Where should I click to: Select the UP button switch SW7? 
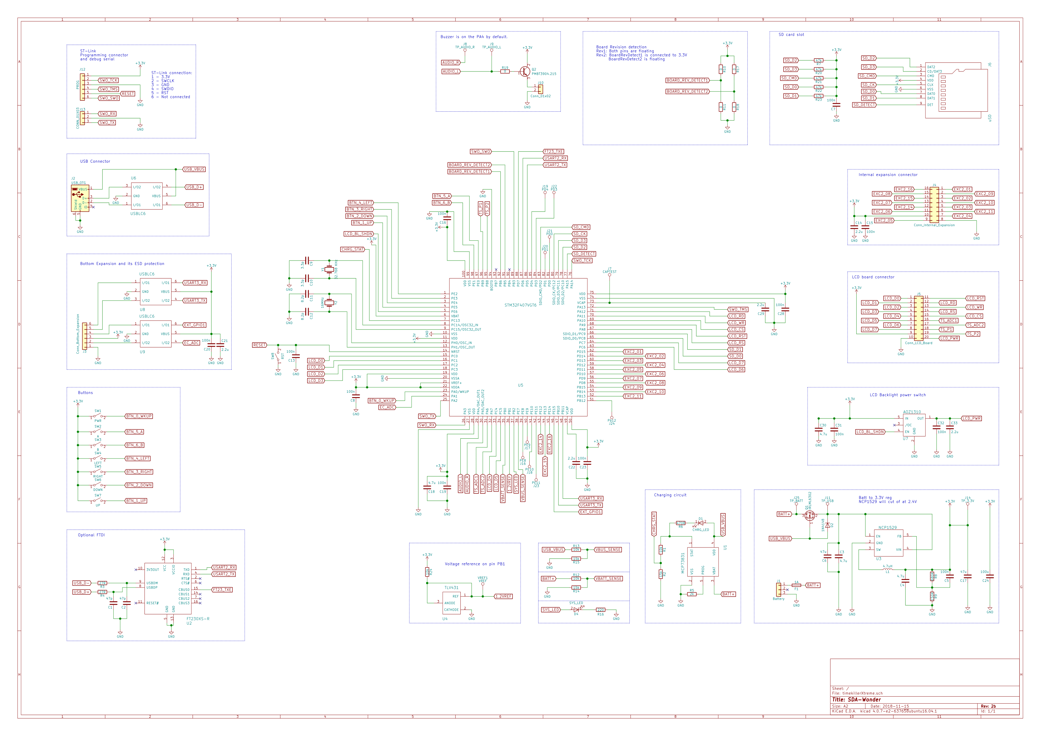(98, 501)
